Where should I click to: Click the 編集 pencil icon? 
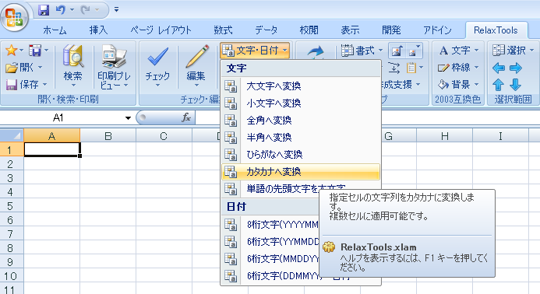point(196,57)
